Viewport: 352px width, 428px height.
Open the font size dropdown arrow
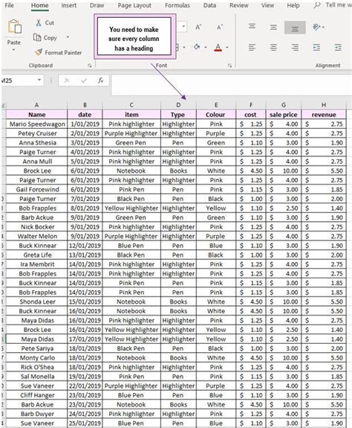(x=183, y=27)
